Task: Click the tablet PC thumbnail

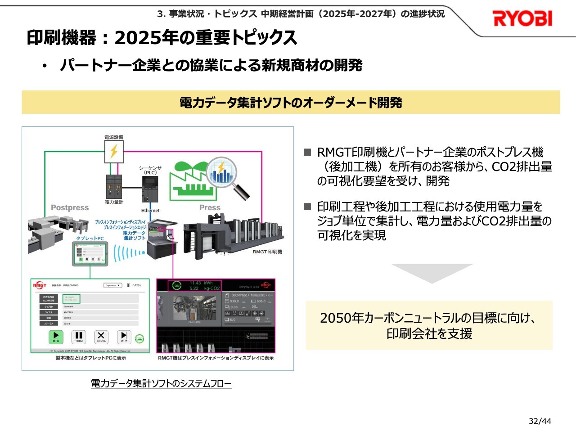Action: click(x=90, y=254)
